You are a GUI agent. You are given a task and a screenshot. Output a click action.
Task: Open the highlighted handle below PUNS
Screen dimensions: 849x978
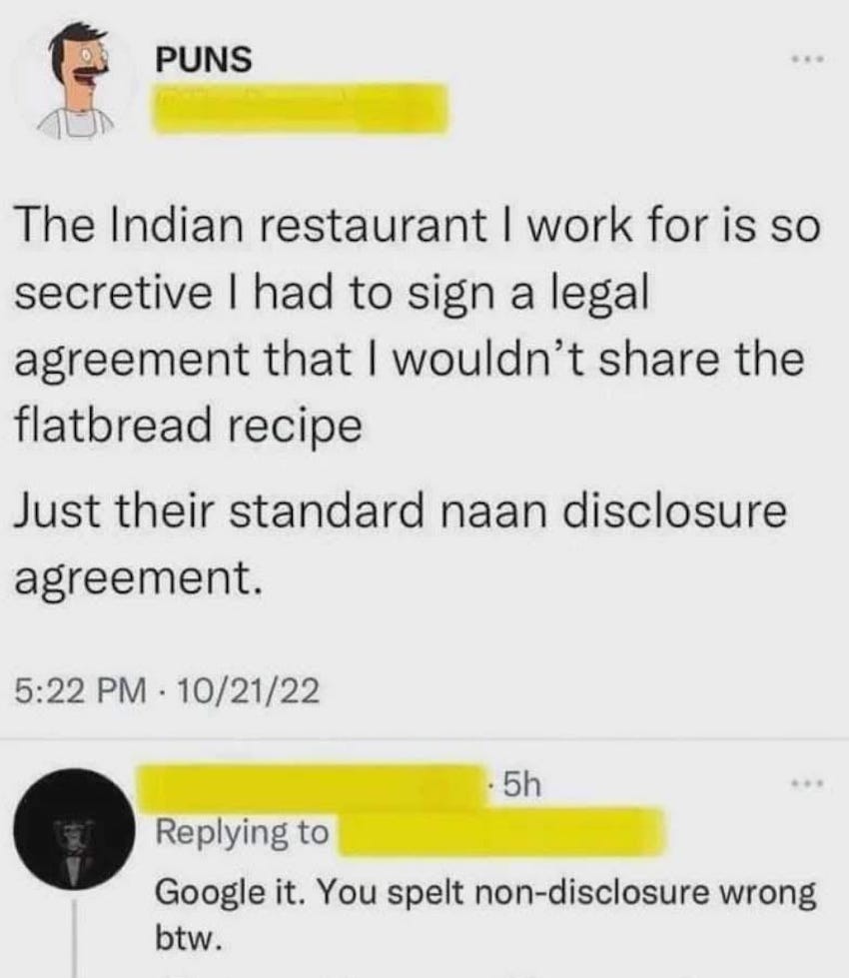(x=301, y=109)
